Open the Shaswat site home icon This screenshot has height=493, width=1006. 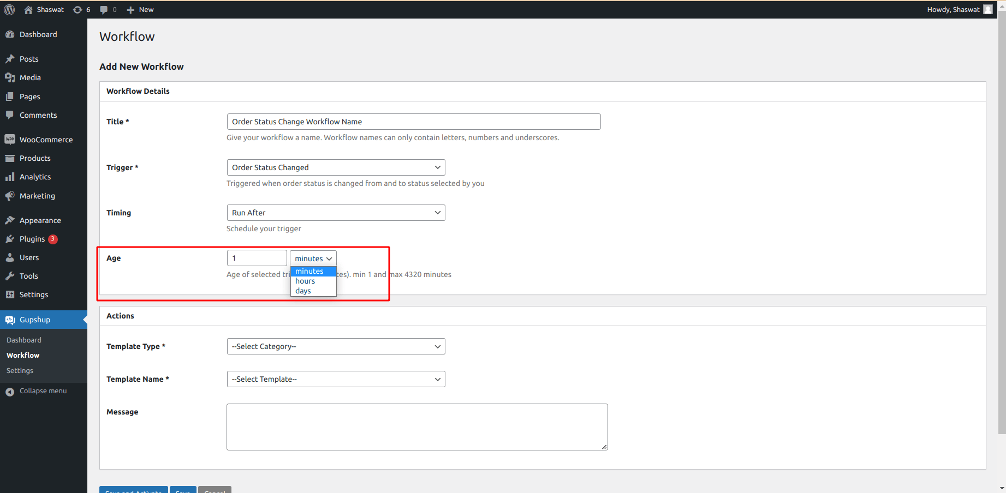point(28,10)
